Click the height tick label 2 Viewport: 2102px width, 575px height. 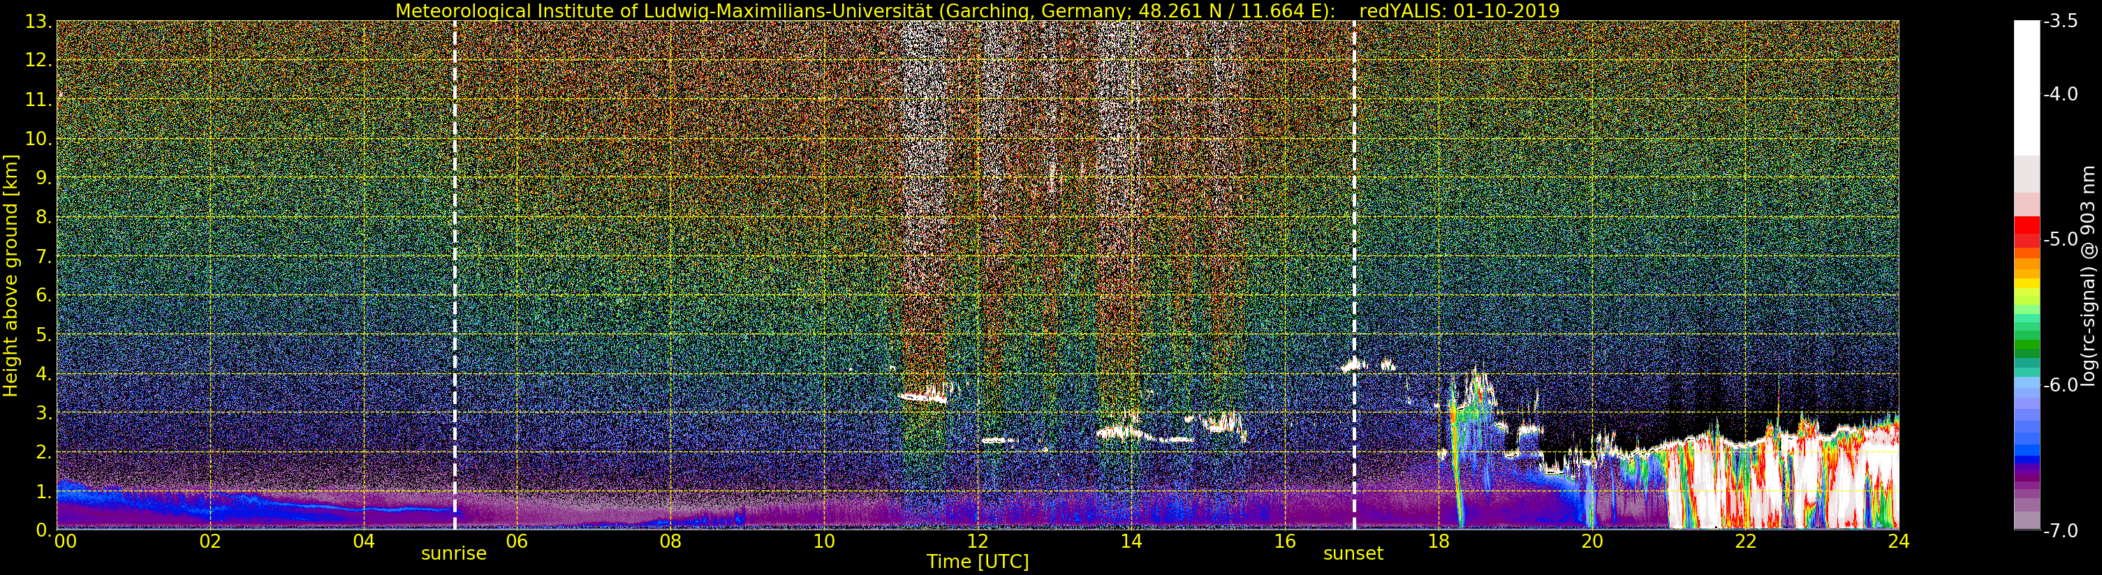pyautogui.click(x=44, y=452)
